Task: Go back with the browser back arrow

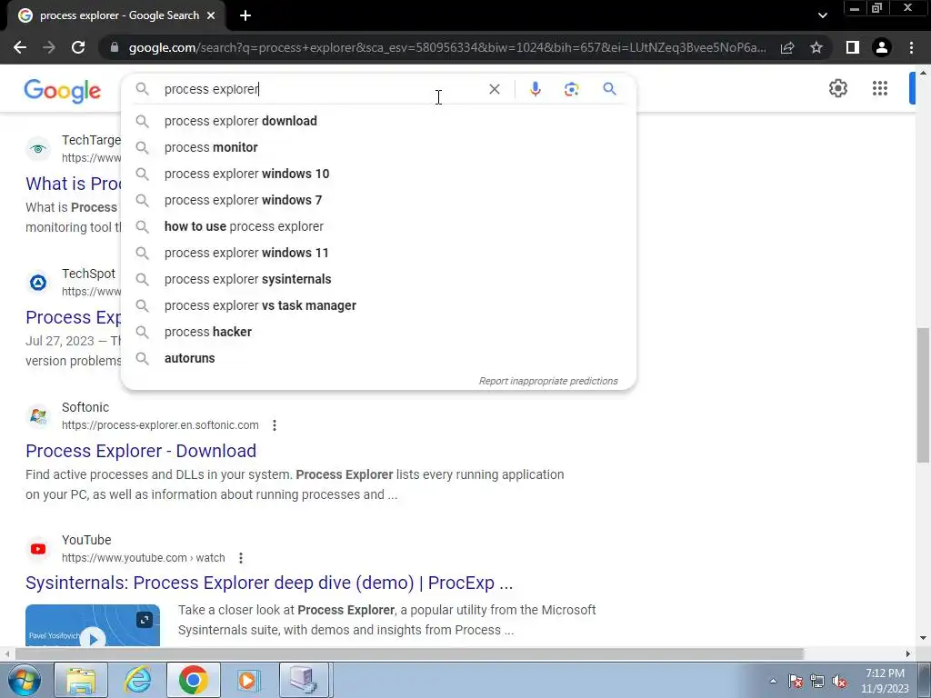Action: (x=20, y=47)
